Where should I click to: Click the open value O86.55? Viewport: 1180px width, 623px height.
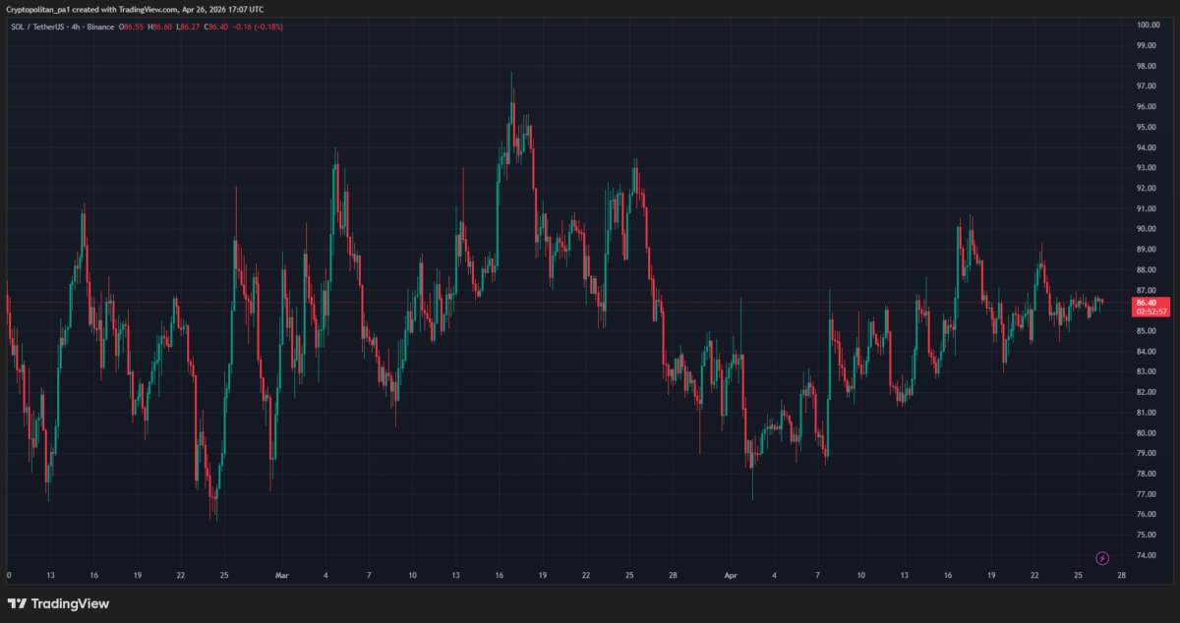click(133, 27)
